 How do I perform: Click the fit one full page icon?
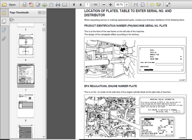click(x=142, y=5)
